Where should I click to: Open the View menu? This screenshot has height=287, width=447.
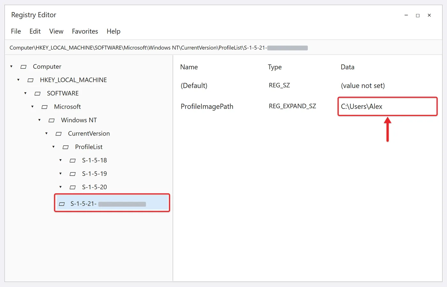(56, 31)
